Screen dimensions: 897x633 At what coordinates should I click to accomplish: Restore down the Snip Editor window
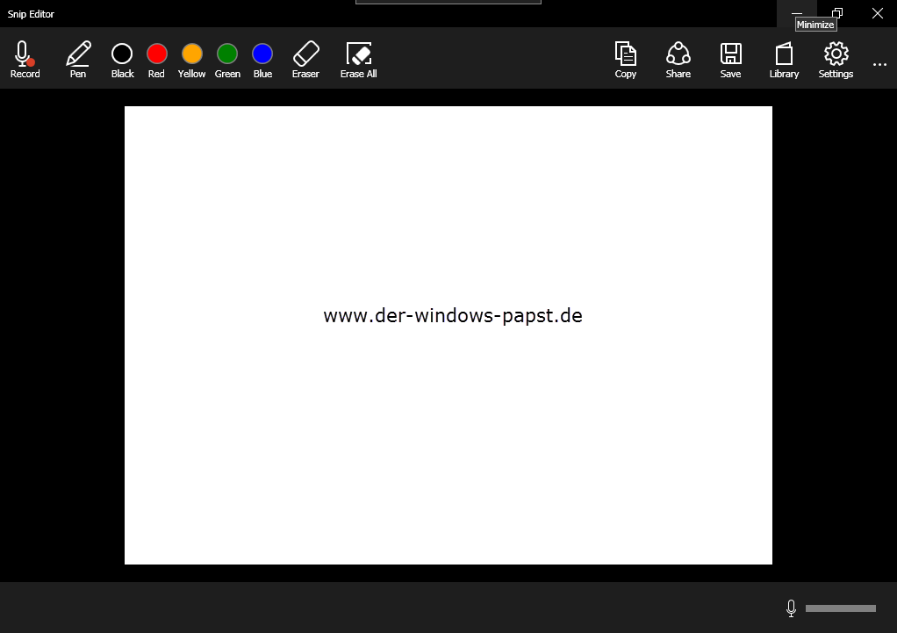click(837, 13)
